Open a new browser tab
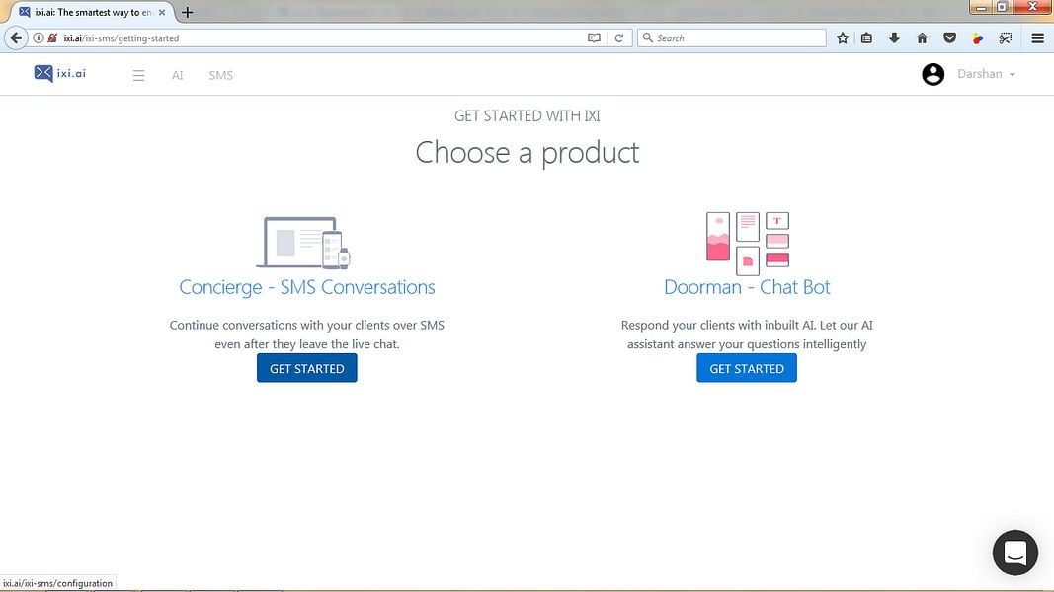Screen dimensions: 1054x592 [188, 12]
